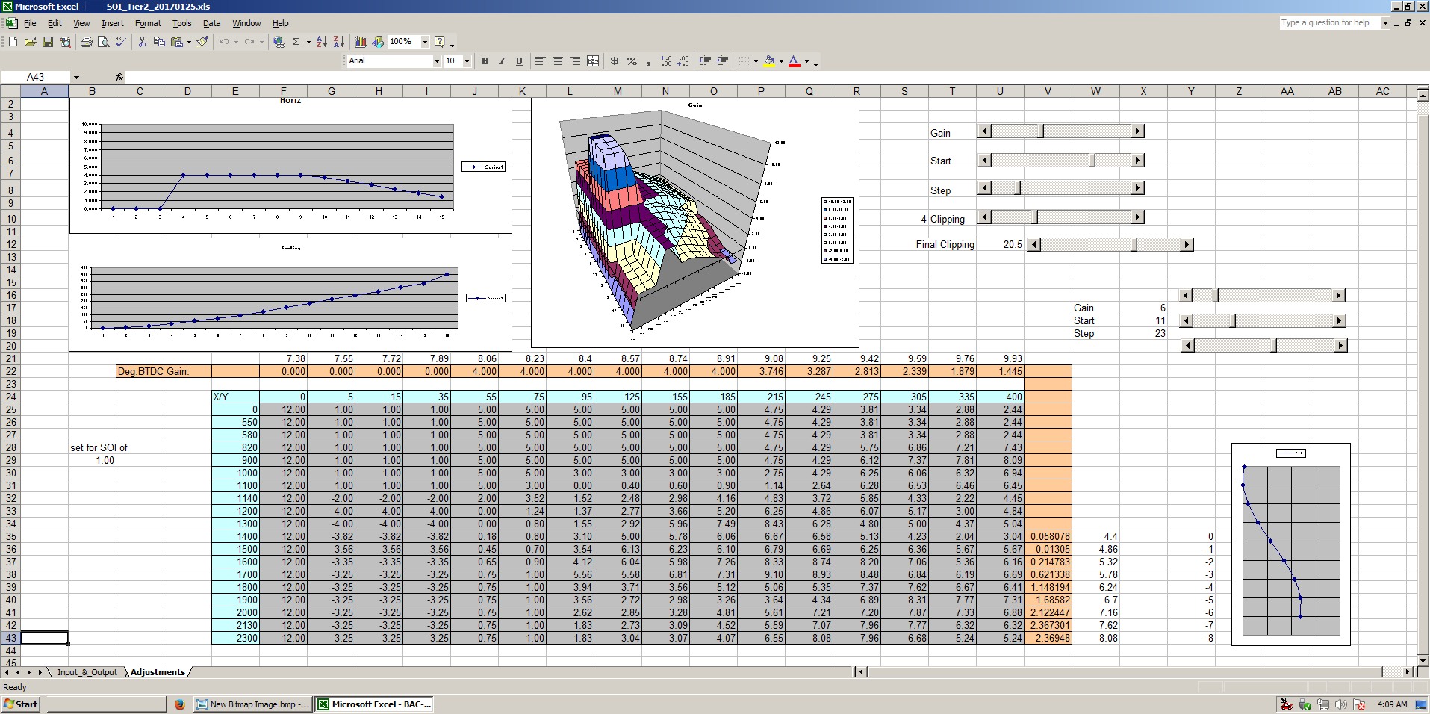Image resolution: width=1430 pixels, height=714 pixels.
Task: Open Firefox from the quick launch
Action: point(179,704)
